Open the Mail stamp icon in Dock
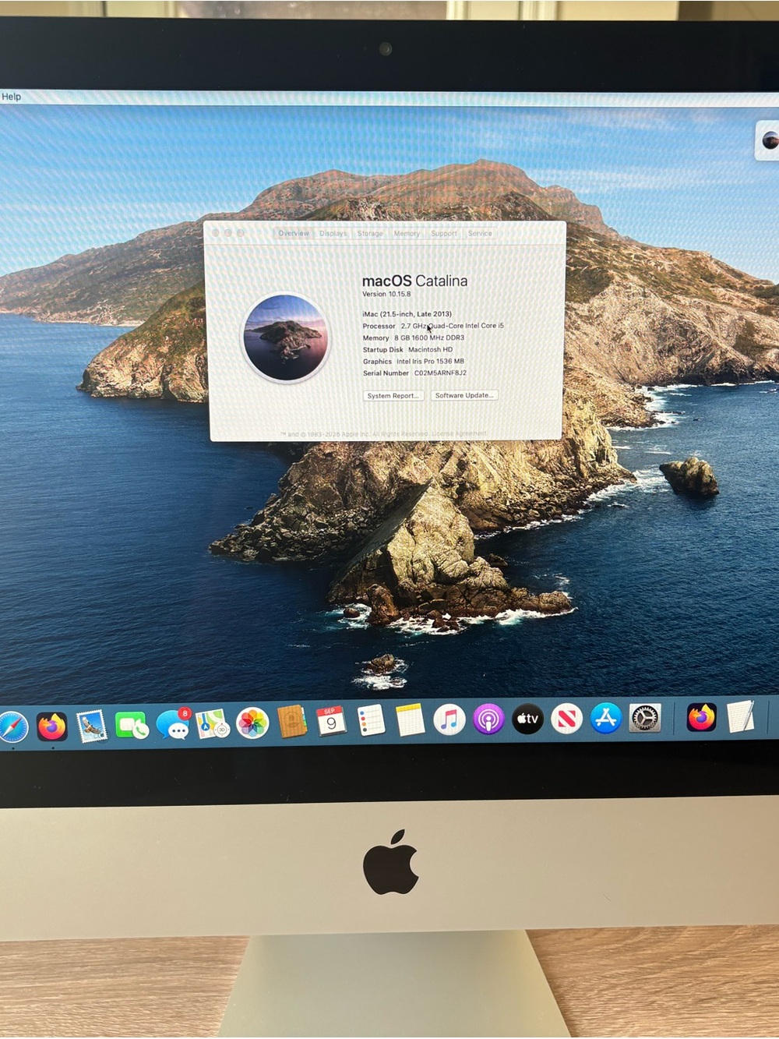The height and width of the screenshot is (1039, 779). 92,726
